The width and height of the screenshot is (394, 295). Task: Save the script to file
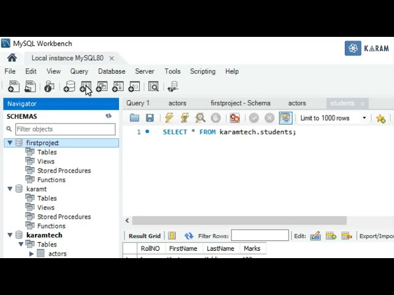(x=150, y=117)
